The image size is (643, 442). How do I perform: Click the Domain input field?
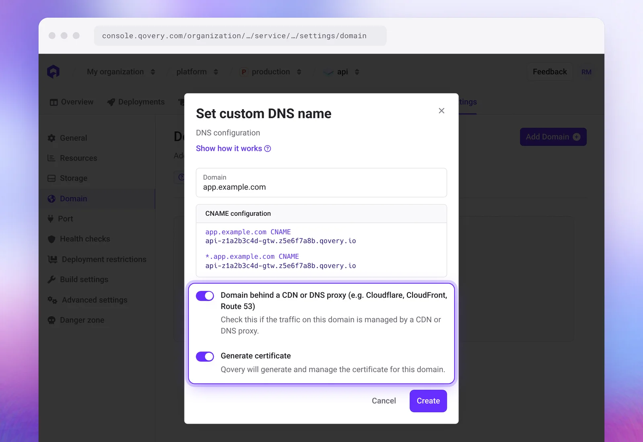321,183
